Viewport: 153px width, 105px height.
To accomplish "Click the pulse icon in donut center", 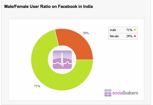I will pos(62,60).
